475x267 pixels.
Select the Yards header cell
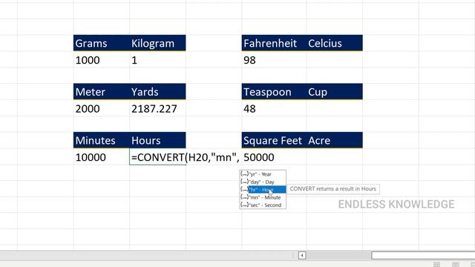point(157,91)
